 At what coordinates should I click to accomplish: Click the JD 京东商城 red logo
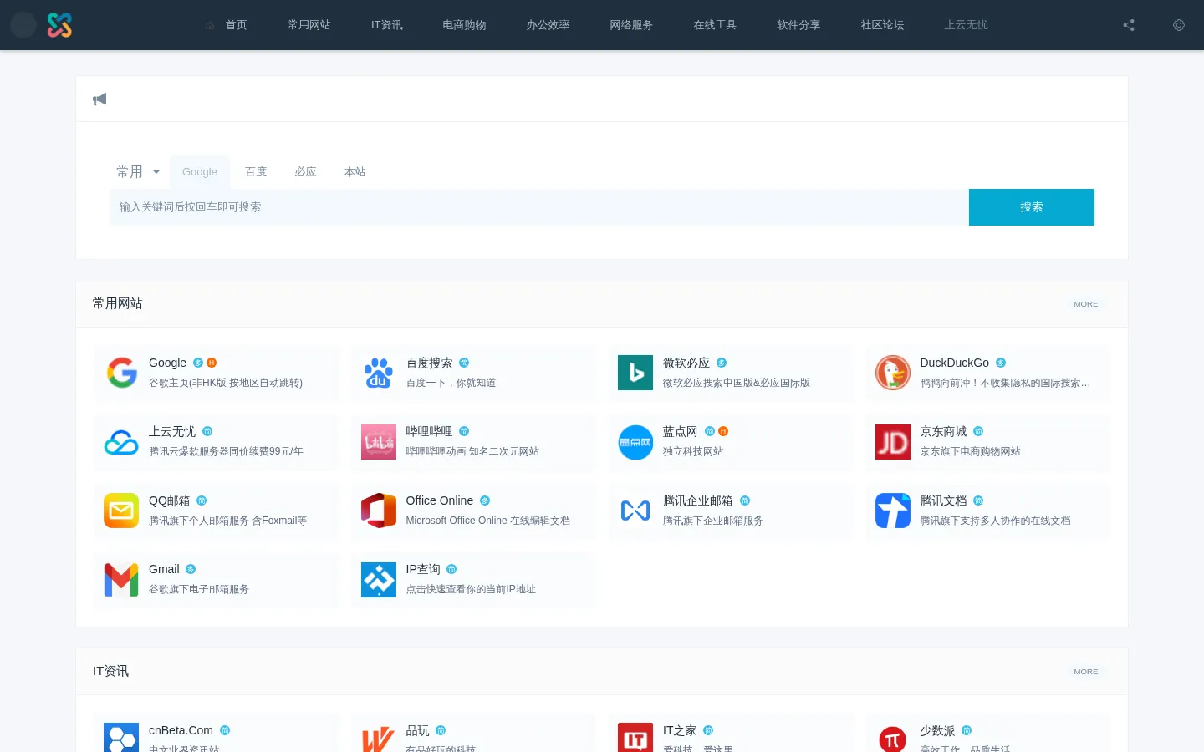pos(893,442)
